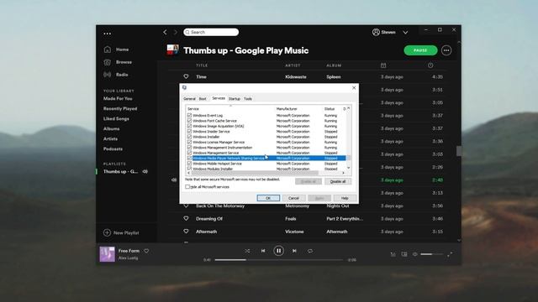Click the duration clock column icon
The image size is (538, 302).
pos(430,65)
